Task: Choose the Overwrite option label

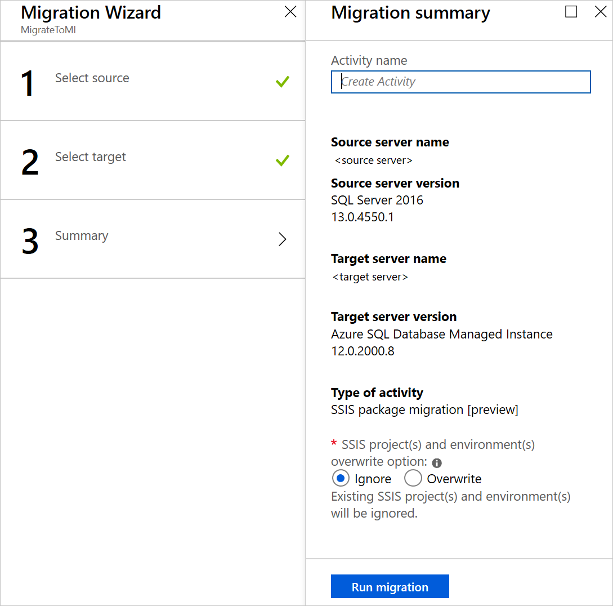Action: [x=454, y=479]
